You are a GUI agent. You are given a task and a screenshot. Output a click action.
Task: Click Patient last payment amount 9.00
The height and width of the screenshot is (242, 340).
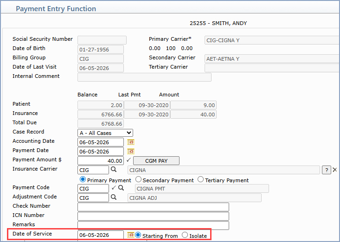point(193,105)
